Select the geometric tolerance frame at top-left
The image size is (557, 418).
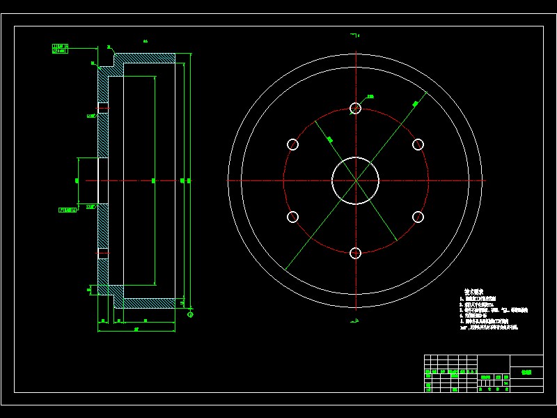(x=61, y=49)
